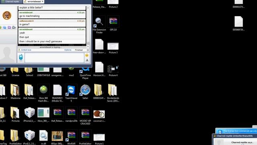
Task: Click the chat scrollbar down arrow
Action: [88, 47]
